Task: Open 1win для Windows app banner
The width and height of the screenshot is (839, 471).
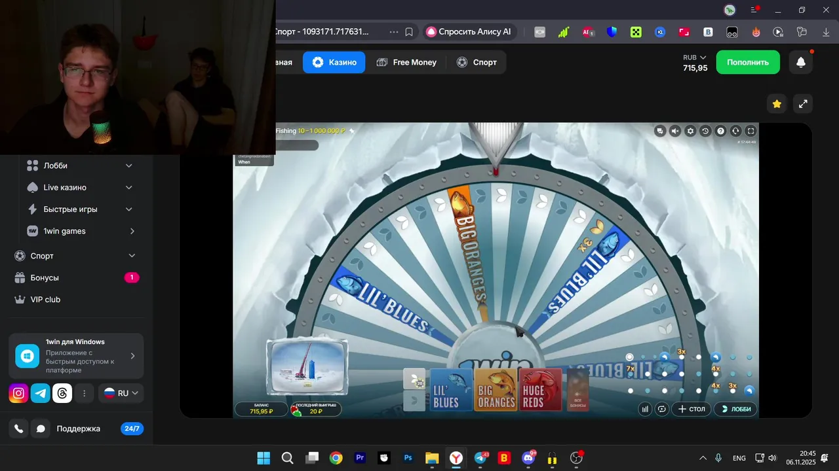Action: pyautogui.click(x=76, y=356)
